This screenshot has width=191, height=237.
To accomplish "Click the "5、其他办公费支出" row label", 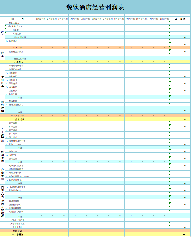I will [14, 180].
